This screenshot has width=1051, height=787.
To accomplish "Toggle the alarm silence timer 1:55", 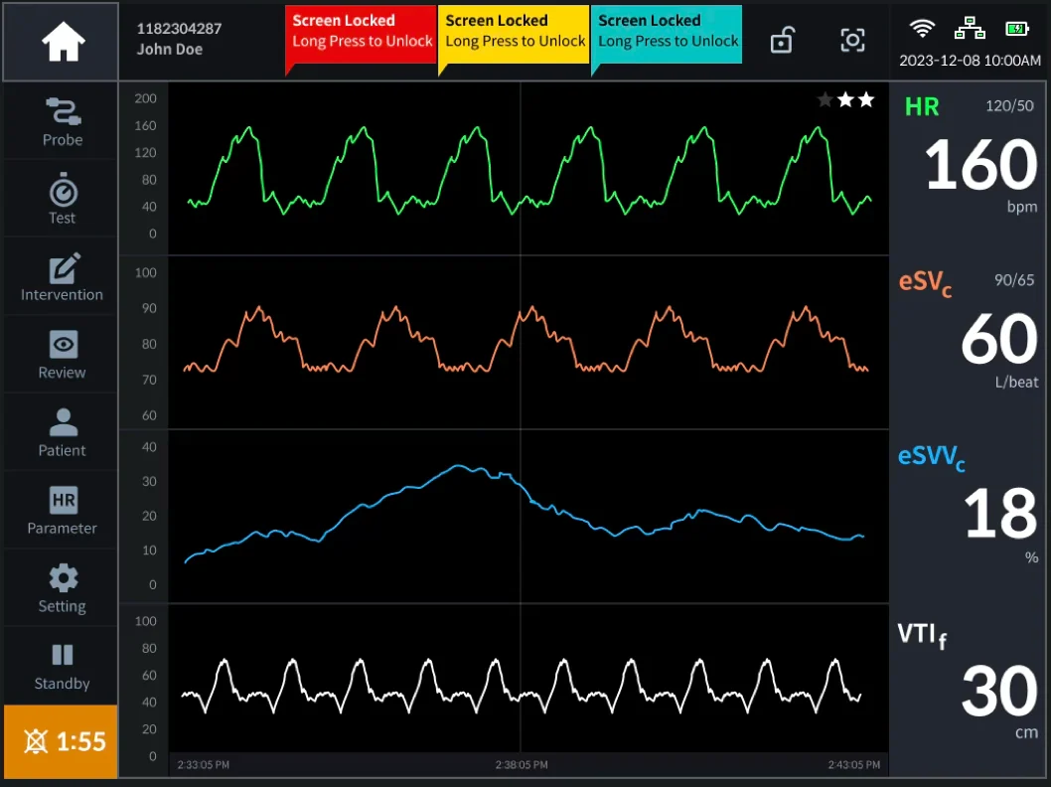I will tap(61, 741).
